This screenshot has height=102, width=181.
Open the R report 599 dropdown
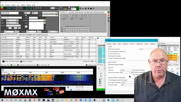click(35, 13)
